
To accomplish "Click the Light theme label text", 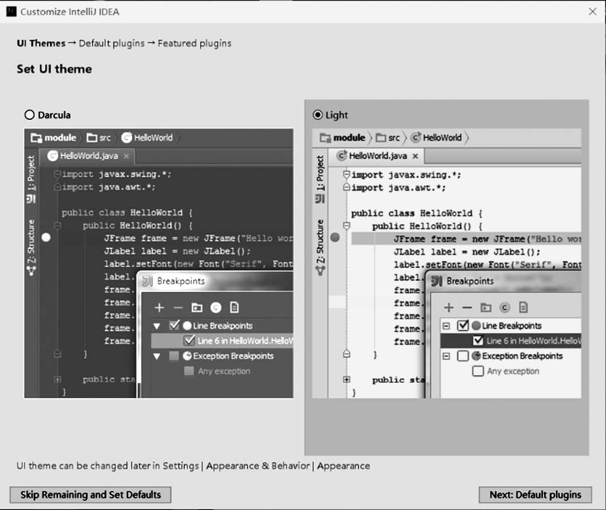I will [337, 115].
